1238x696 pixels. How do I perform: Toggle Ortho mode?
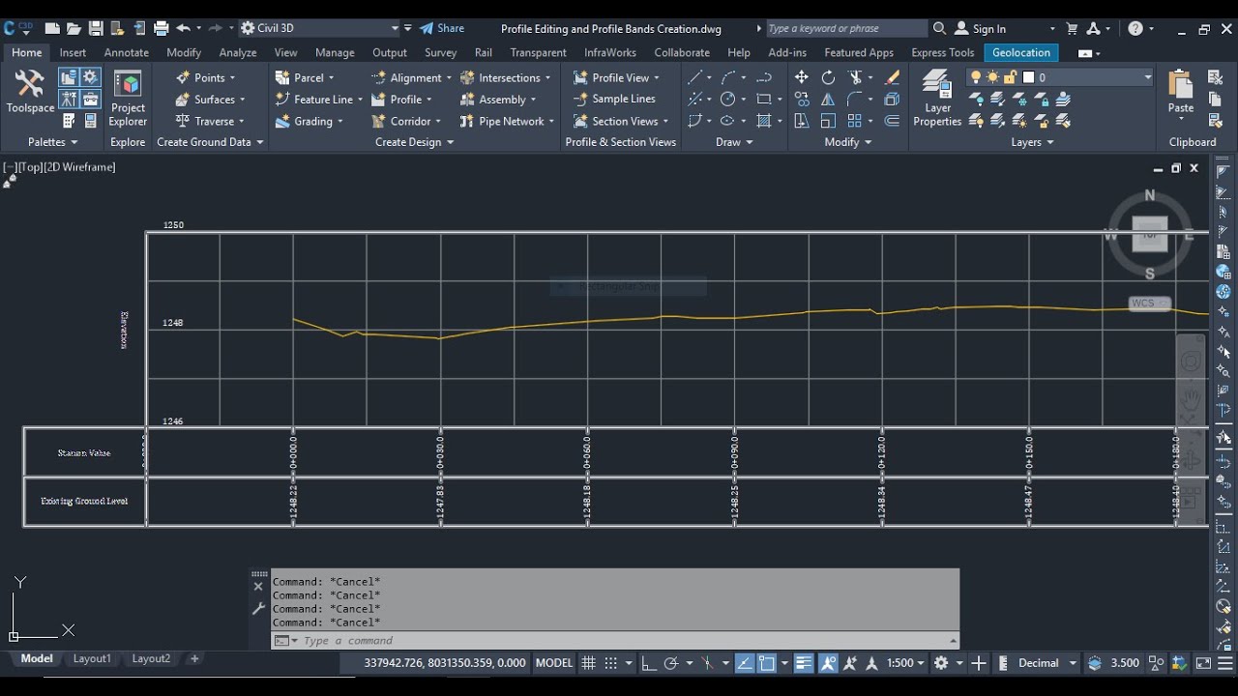point(649,663)
